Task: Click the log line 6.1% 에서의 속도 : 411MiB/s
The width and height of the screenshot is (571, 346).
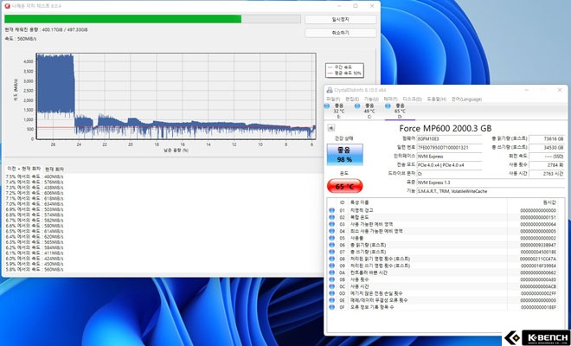Action: pos(35,253)
